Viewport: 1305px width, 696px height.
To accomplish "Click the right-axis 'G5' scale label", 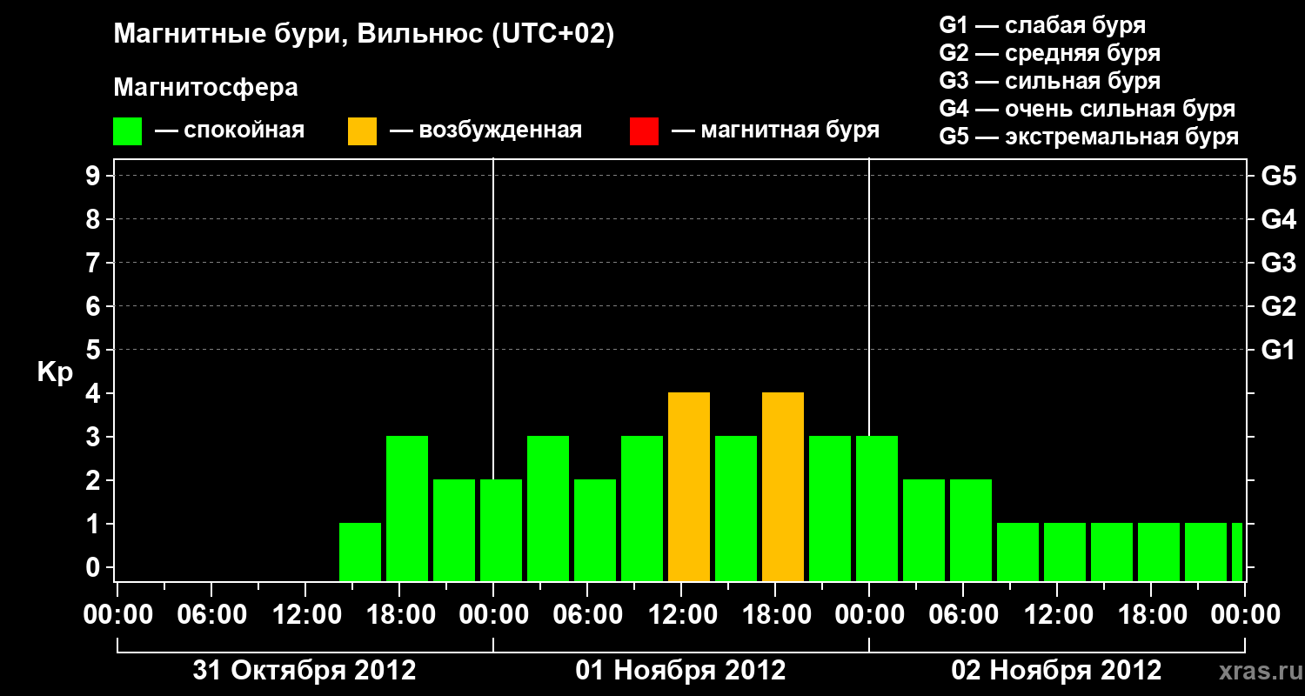I will 1278,176.
